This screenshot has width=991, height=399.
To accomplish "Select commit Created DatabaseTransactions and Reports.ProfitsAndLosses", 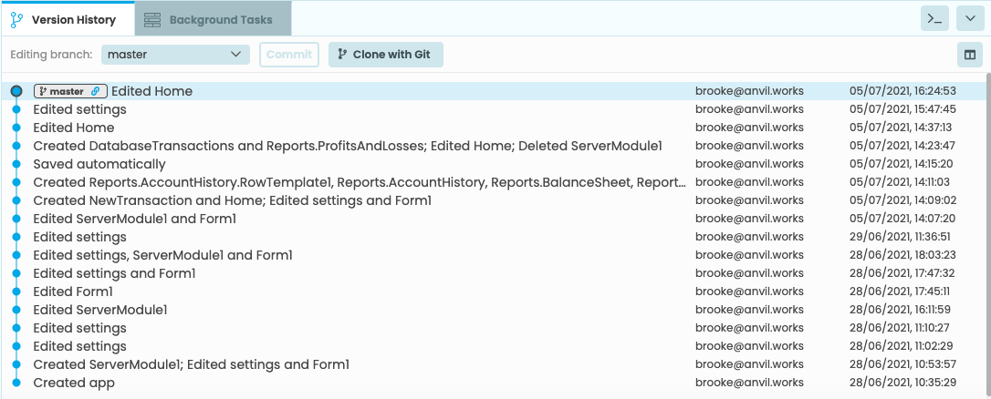I will coord(347,146).
